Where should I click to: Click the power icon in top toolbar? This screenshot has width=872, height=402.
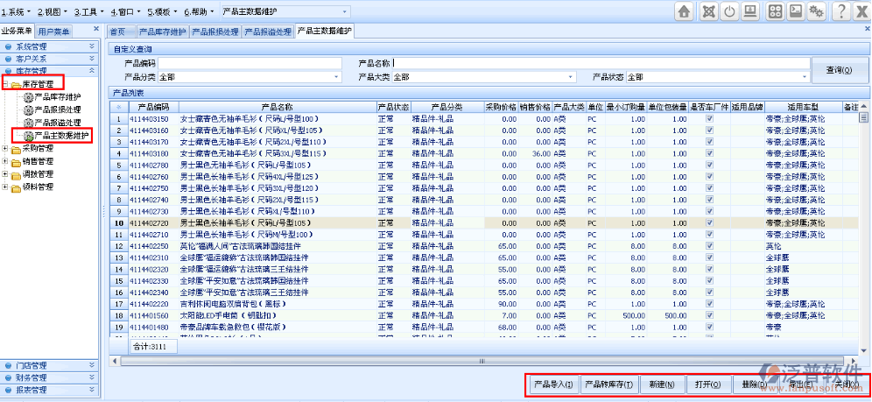(x=729, y=11)
